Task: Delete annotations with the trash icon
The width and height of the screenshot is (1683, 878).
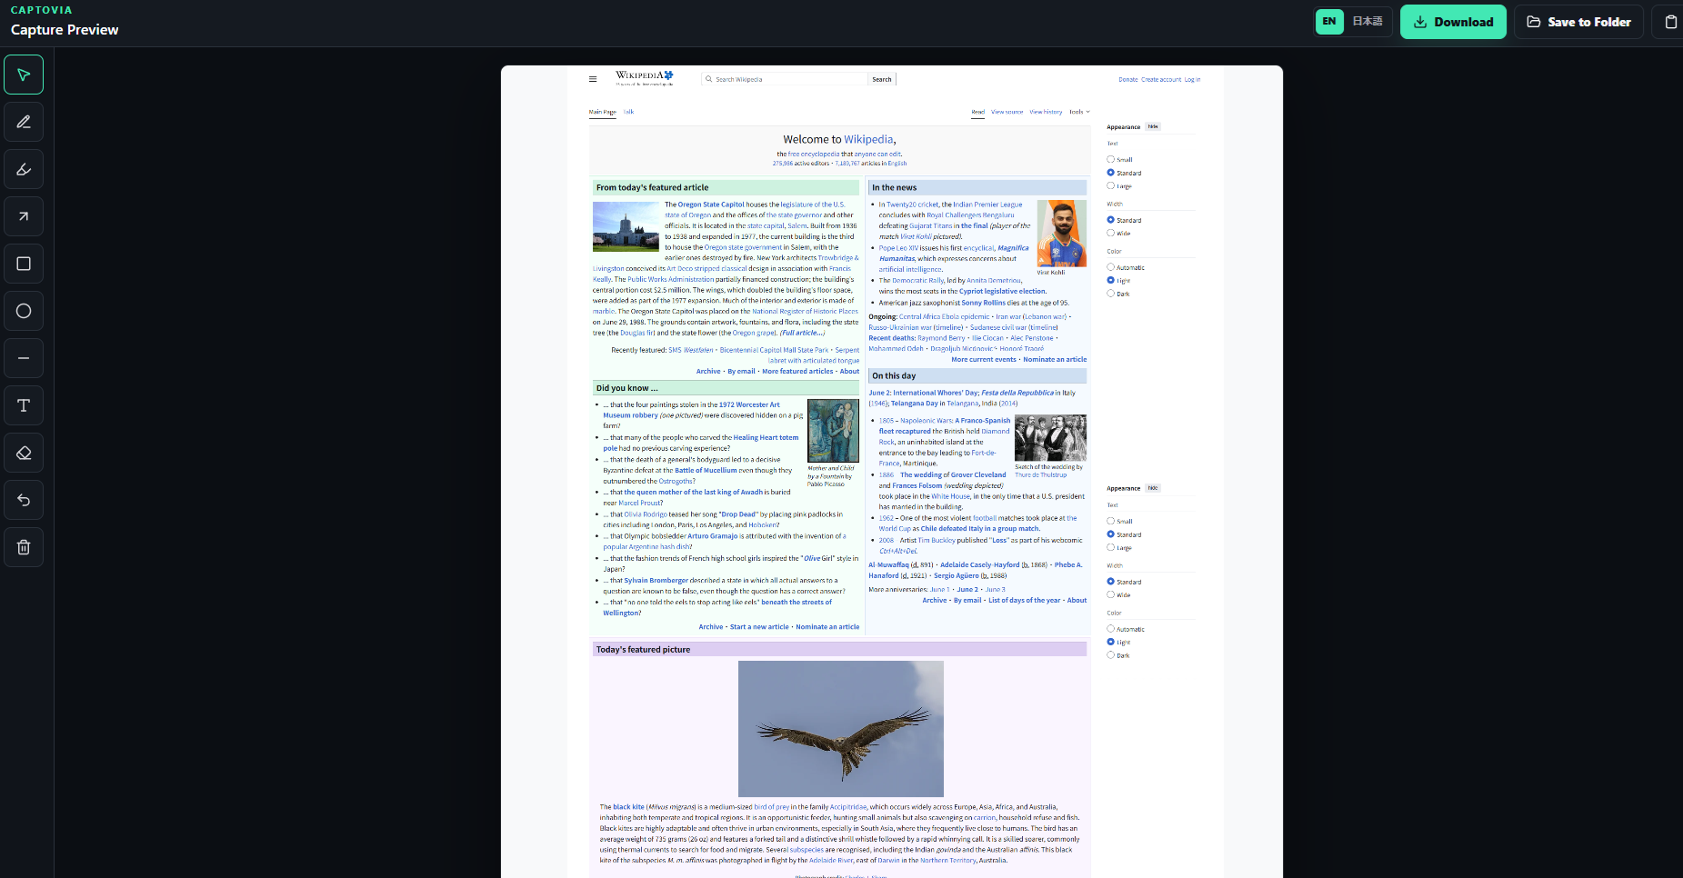Action: click(24, 547)
